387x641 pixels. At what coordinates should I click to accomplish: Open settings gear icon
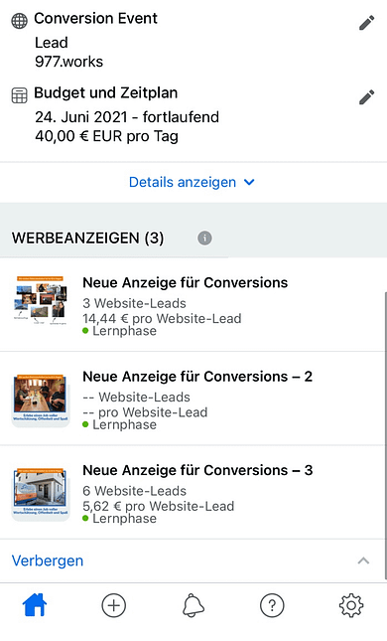coord(351,605)
